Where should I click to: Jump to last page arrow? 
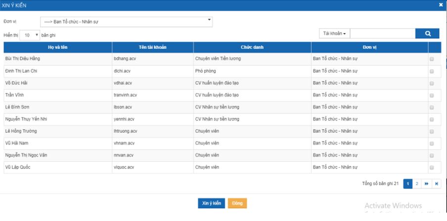pyautogui.click(x=436, y=184)
